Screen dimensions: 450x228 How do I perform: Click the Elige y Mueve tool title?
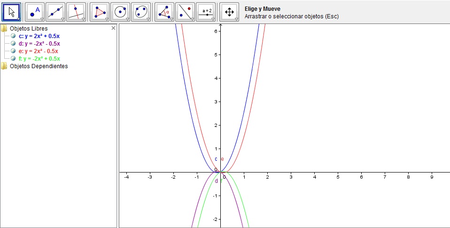(x=263, y=9)
